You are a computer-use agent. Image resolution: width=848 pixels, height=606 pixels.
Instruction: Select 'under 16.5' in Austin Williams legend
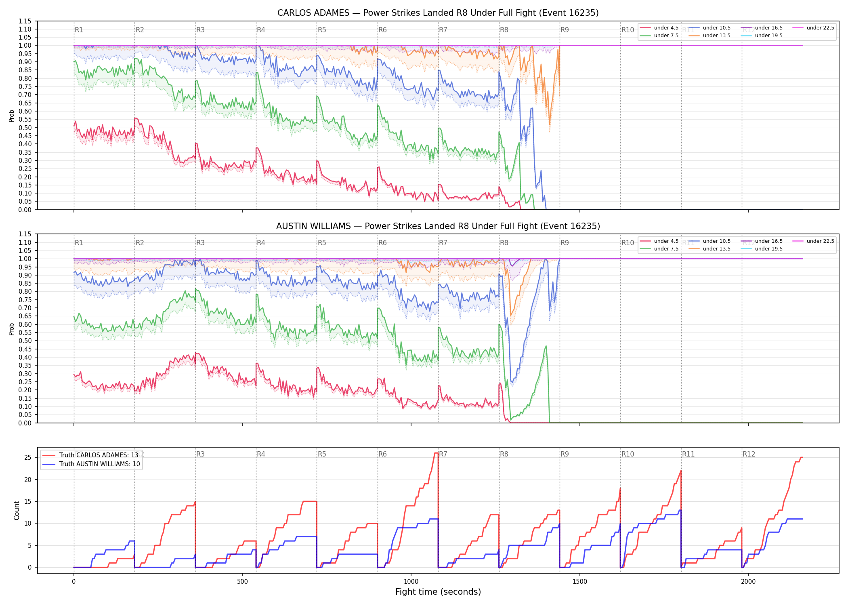[x=768, y=241]
